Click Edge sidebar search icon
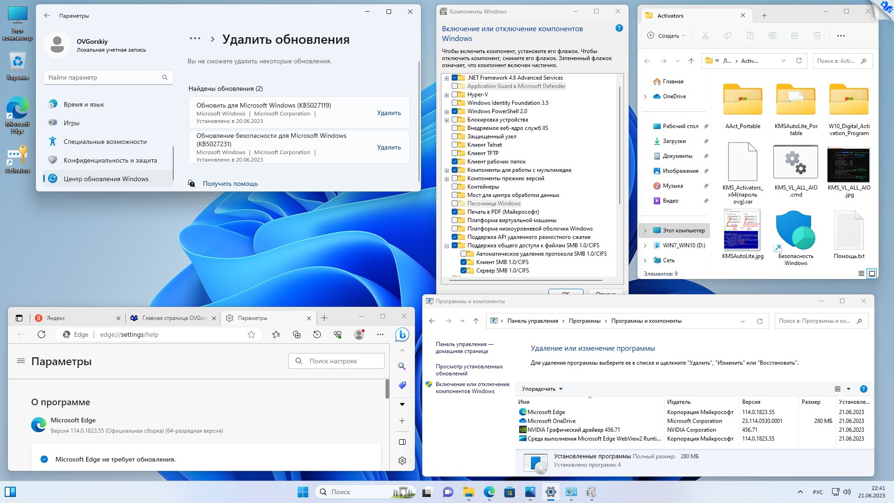Screen dimensions: 894x503 coord(402,367)
